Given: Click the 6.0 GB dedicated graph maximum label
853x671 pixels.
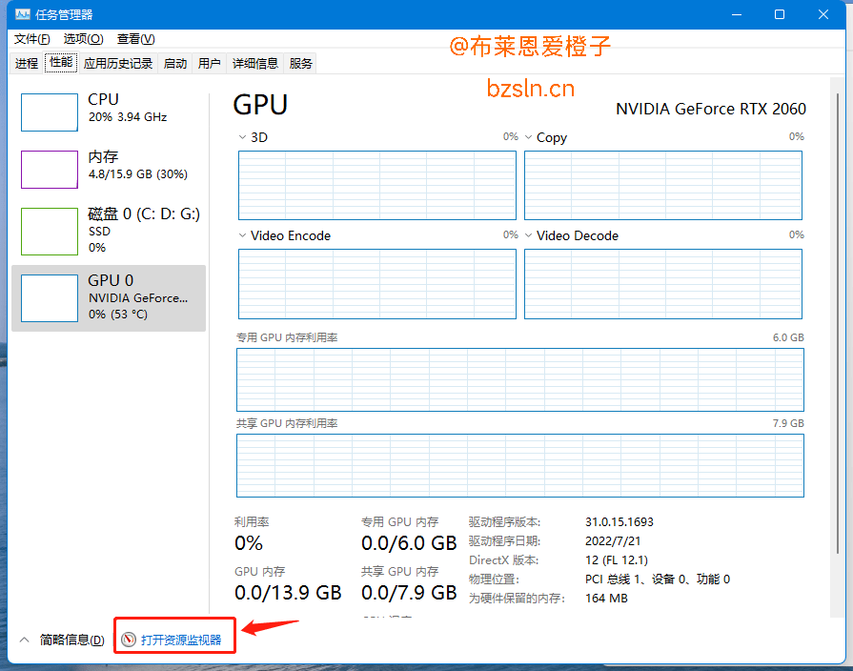Looking at the screenshot, I should point(788,337).
